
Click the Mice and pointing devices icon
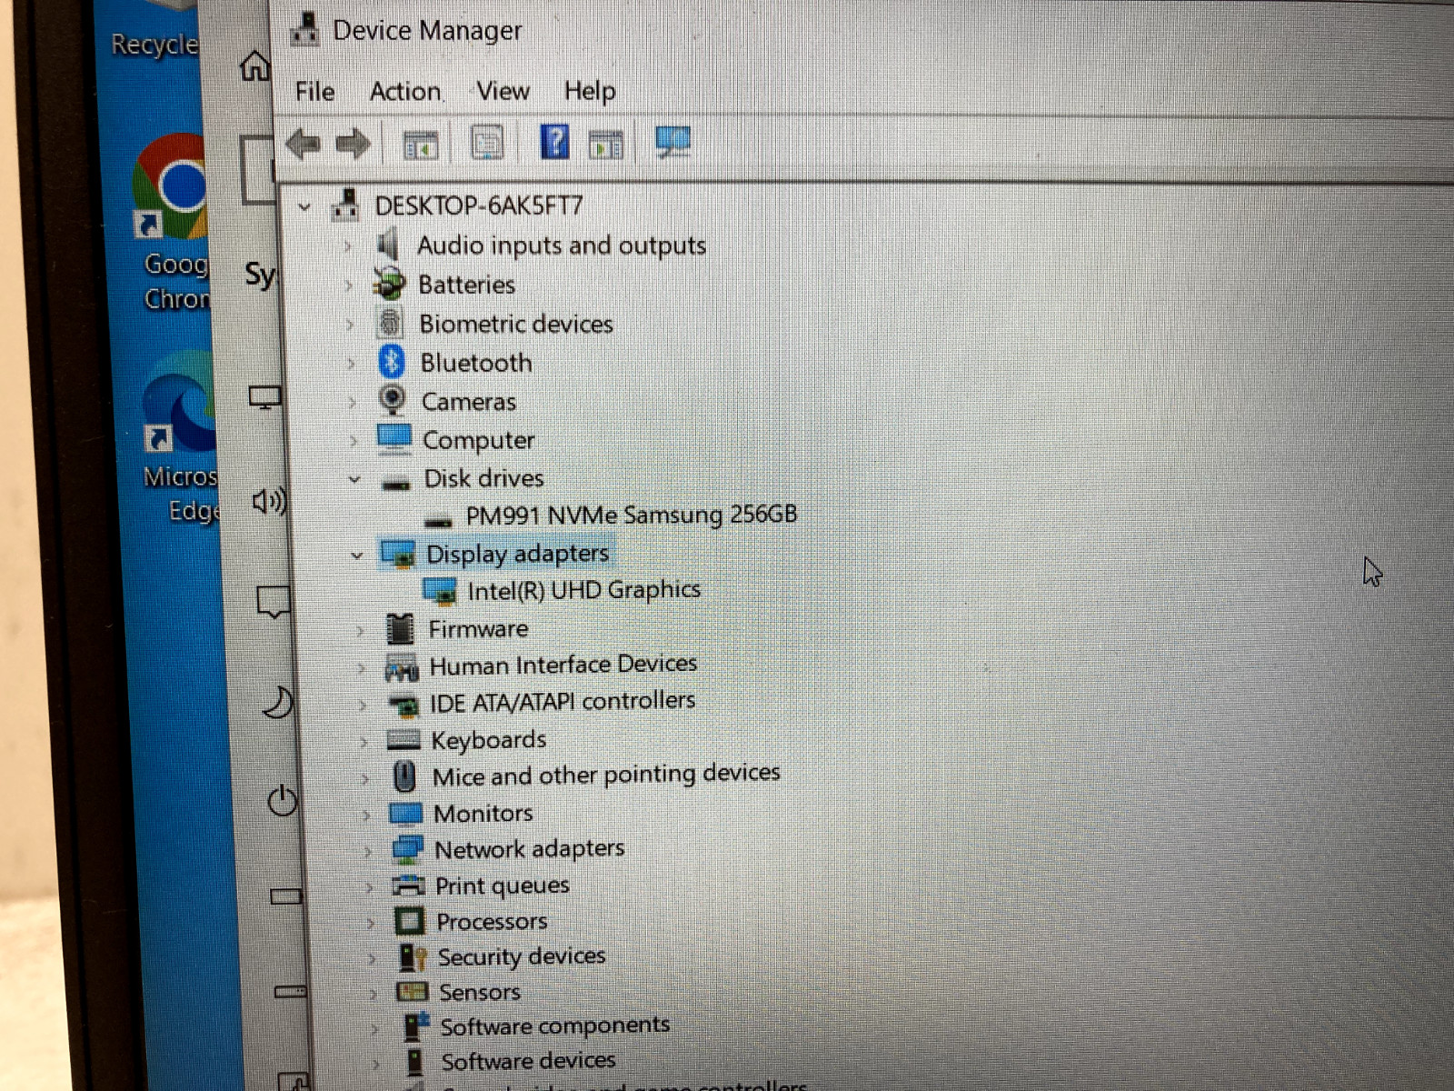pos(404,776)
